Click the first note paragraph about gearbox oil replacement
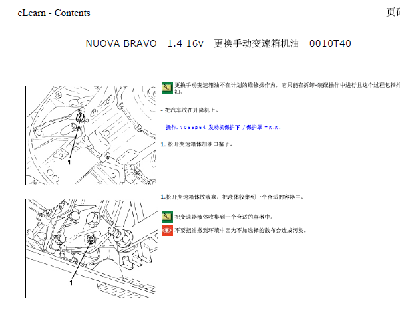The image size is (400, 333). [288, 88]
